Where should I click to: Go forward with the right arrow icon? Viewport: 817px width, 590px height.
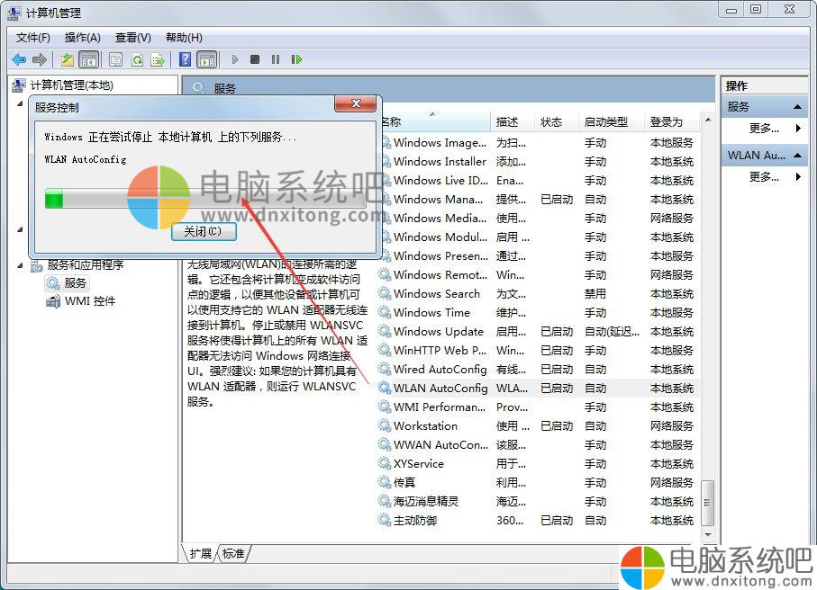point(40,60)
